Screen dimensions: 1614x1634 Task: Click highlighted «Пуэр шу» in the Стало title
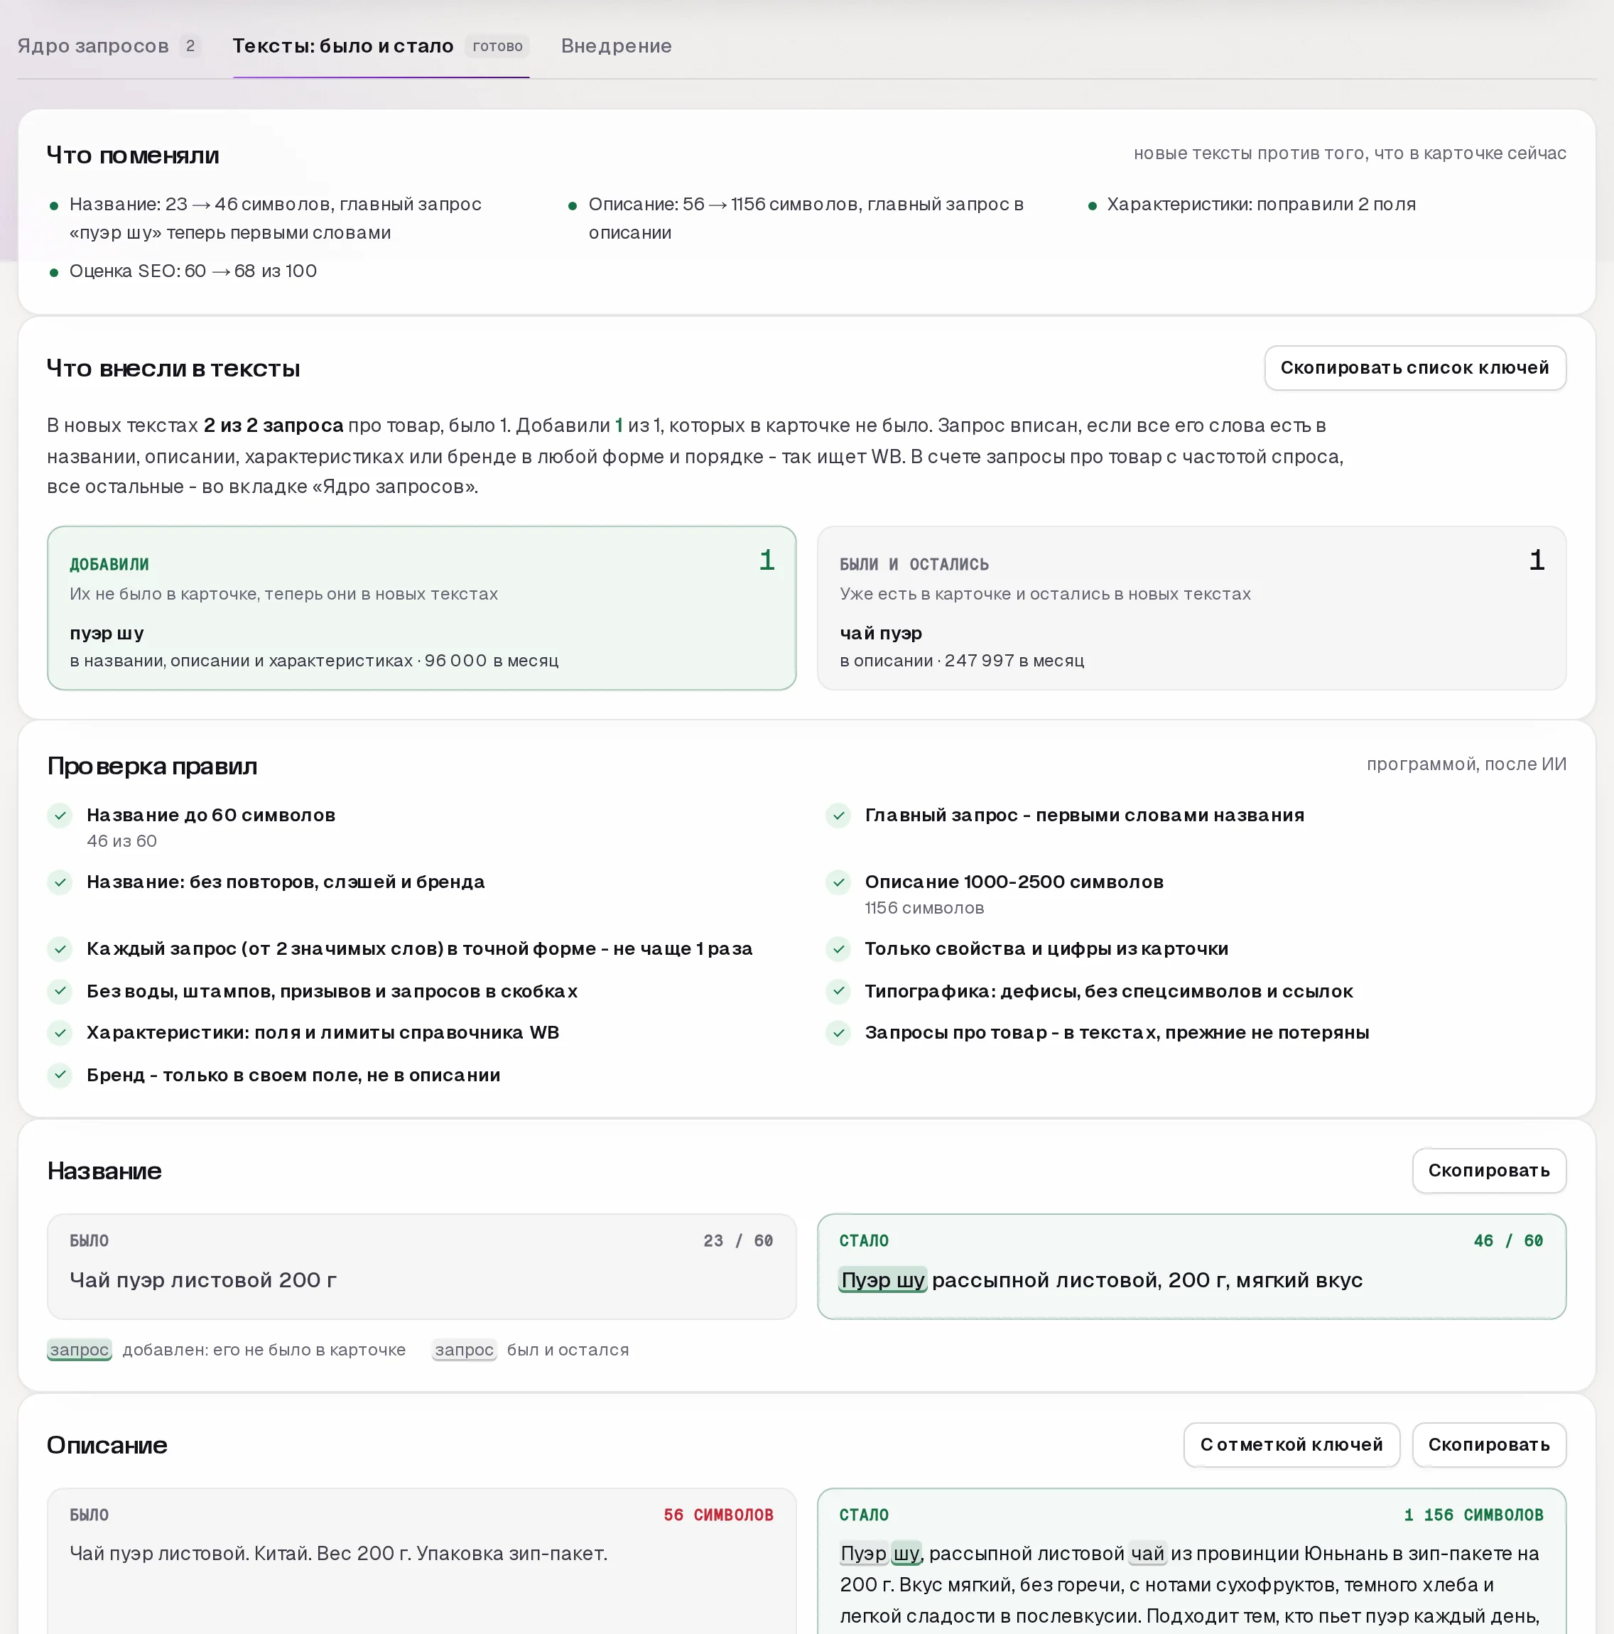pyautogui.click(x=882, y=1280)
